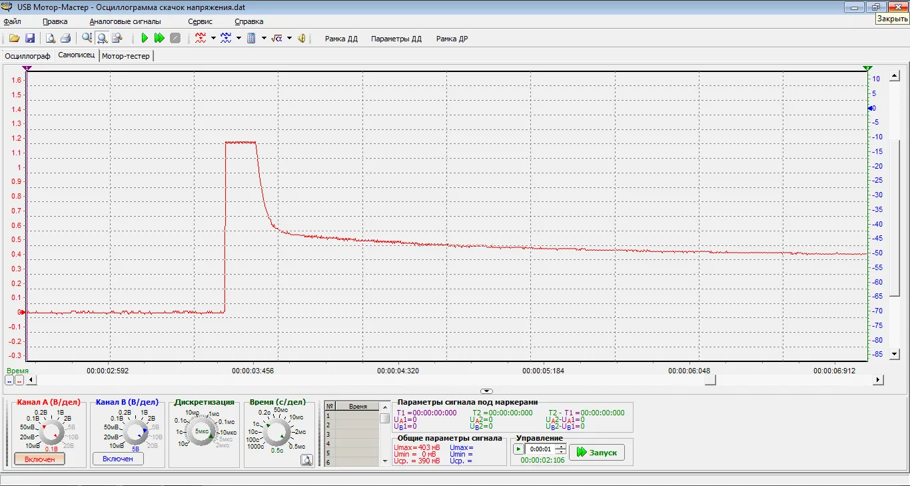
Task: Click the purple T1 marker at the chart top-left
Action: (27, 68)
